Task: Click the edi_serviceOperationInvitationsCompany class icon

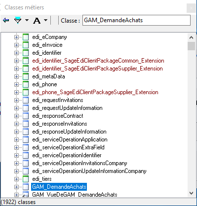Action: click(26, 163)
